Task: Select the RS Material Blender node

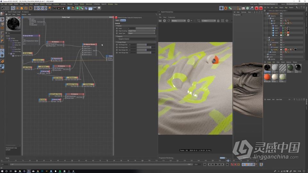Action: pos(90,44)
